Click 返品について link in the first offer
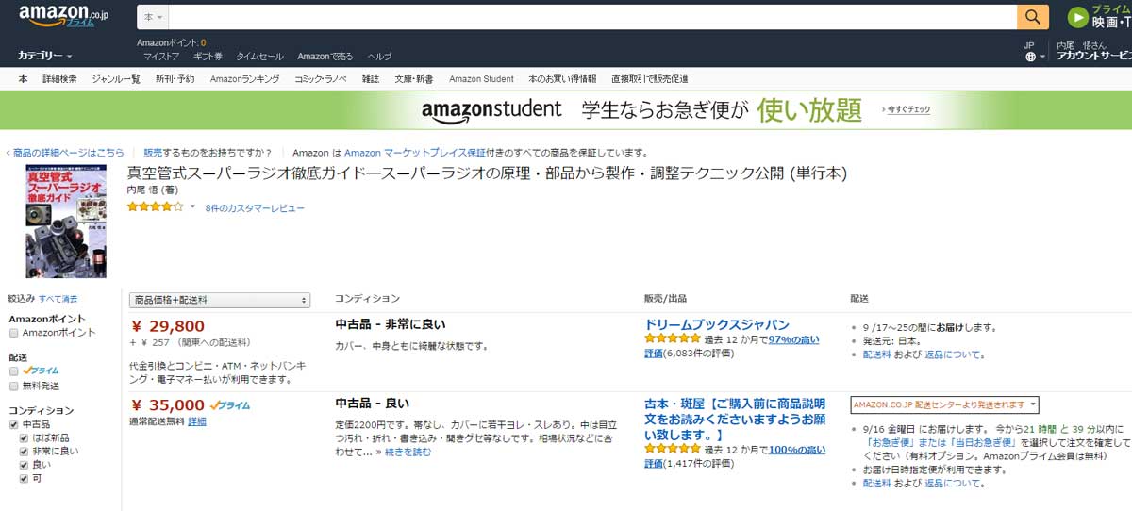This screenshot has width=1132, height=511. tap(953, 354)
